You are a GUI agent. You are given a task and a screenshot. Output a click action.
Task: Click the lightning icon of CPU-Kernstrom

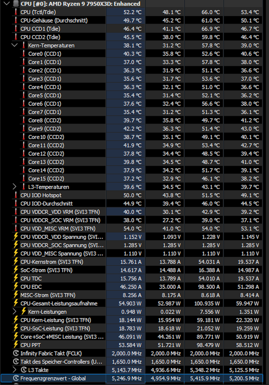click(16, 262)
